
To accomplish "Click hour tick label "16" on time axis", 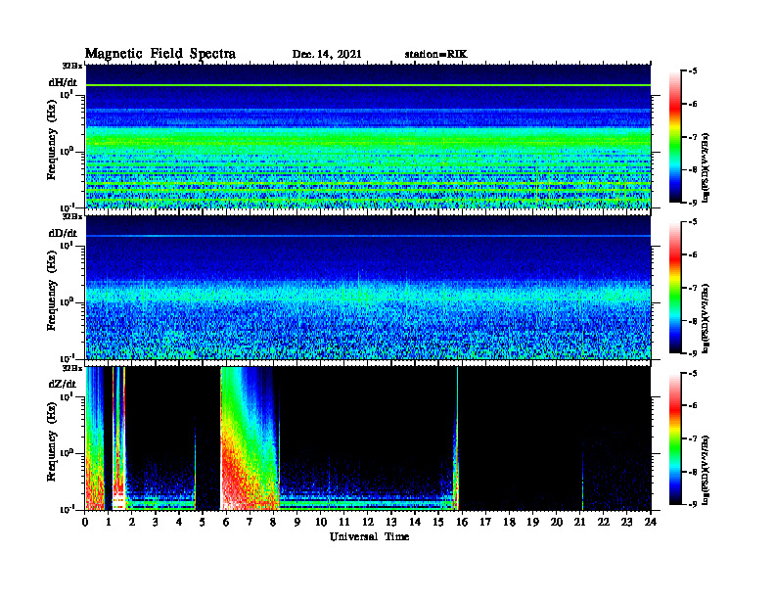I will [462, 523].
